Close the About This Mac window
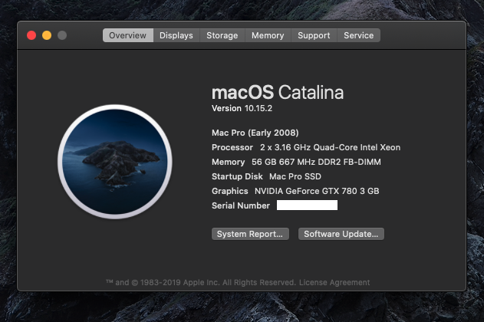 [31, 35]
